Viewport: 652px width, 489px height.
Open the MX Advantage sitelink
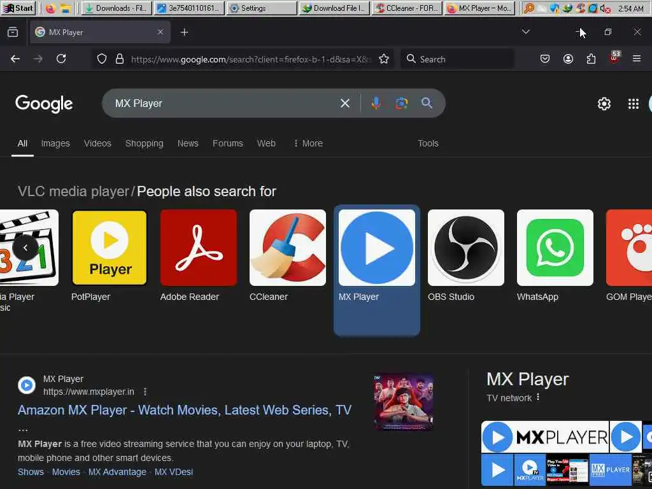tap(117, 472)
